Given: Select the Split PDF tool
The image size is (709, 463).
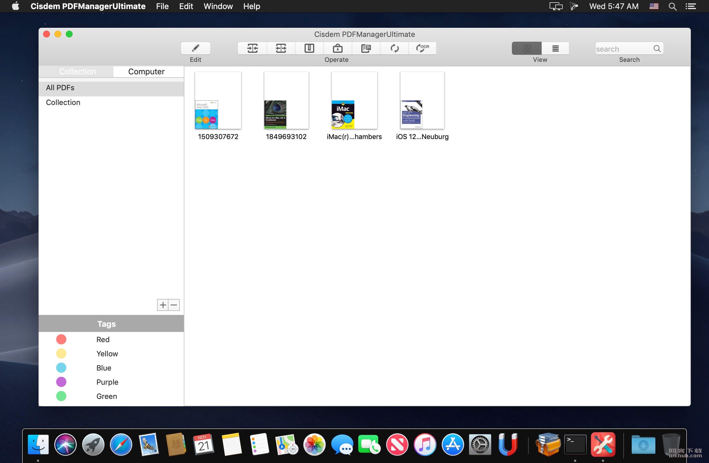Looking at the screenshot, I should [280, 48].
